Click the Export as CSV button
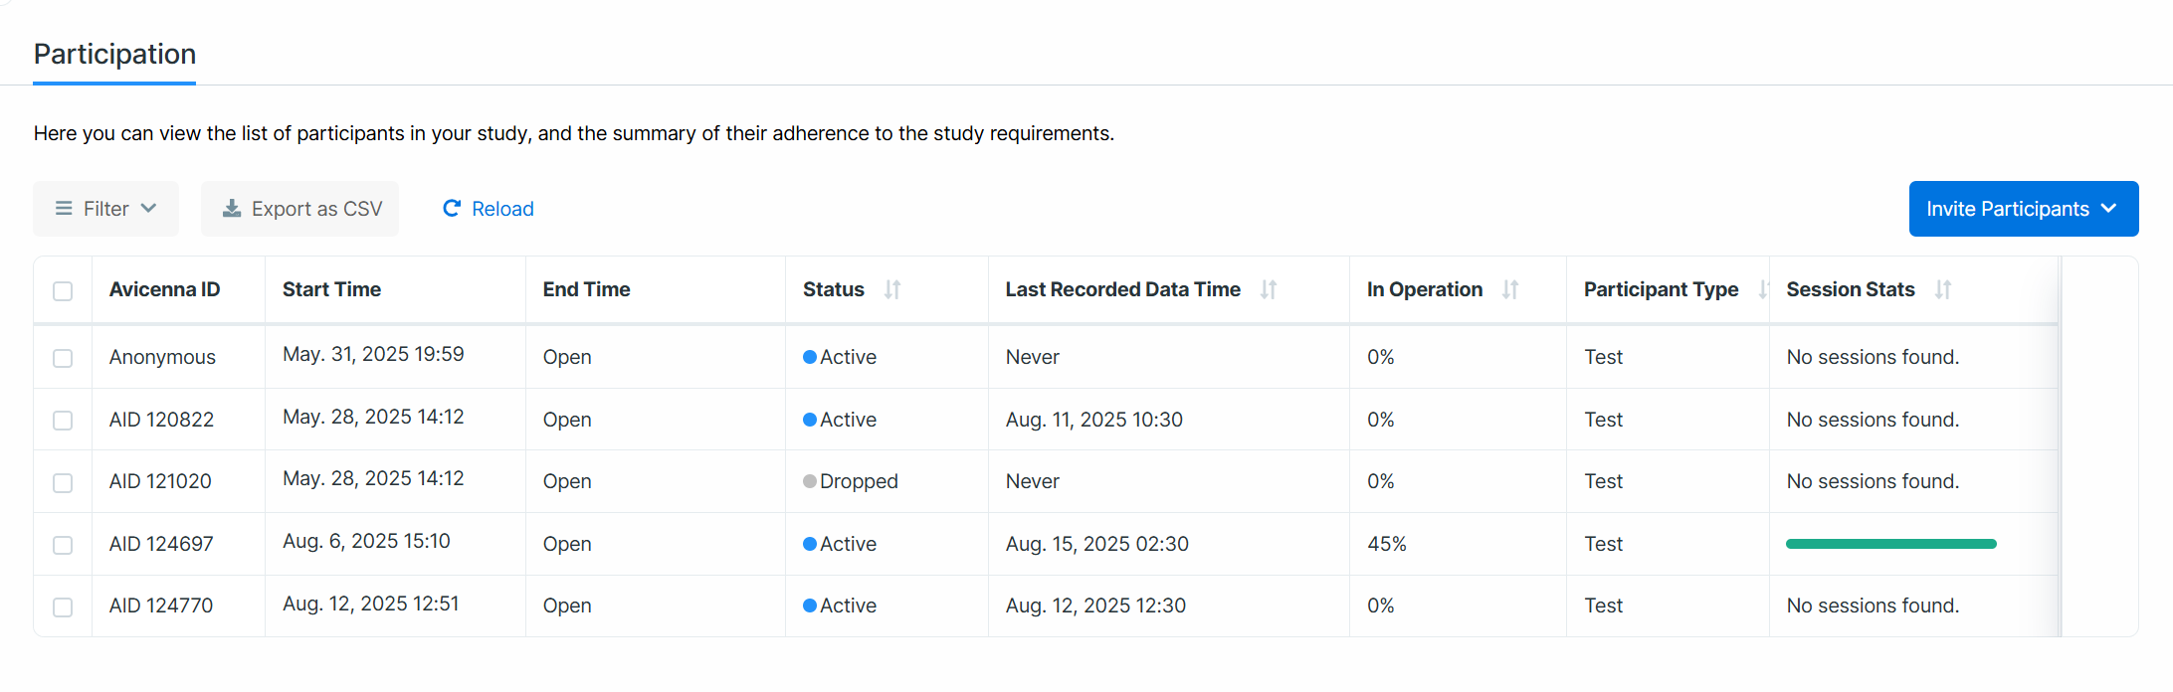This screenshot has height=692, width=2173. (299, 209)
